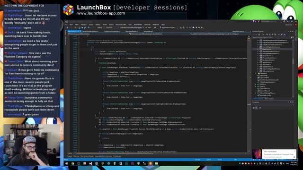Open the Find Symbol Results tab
Screen dimensions: 303x170
click(87, 156)
